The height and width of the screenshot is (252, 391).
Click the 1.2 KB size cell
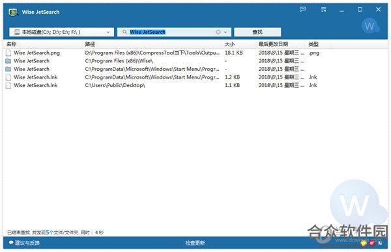click(x=232, y=77)
